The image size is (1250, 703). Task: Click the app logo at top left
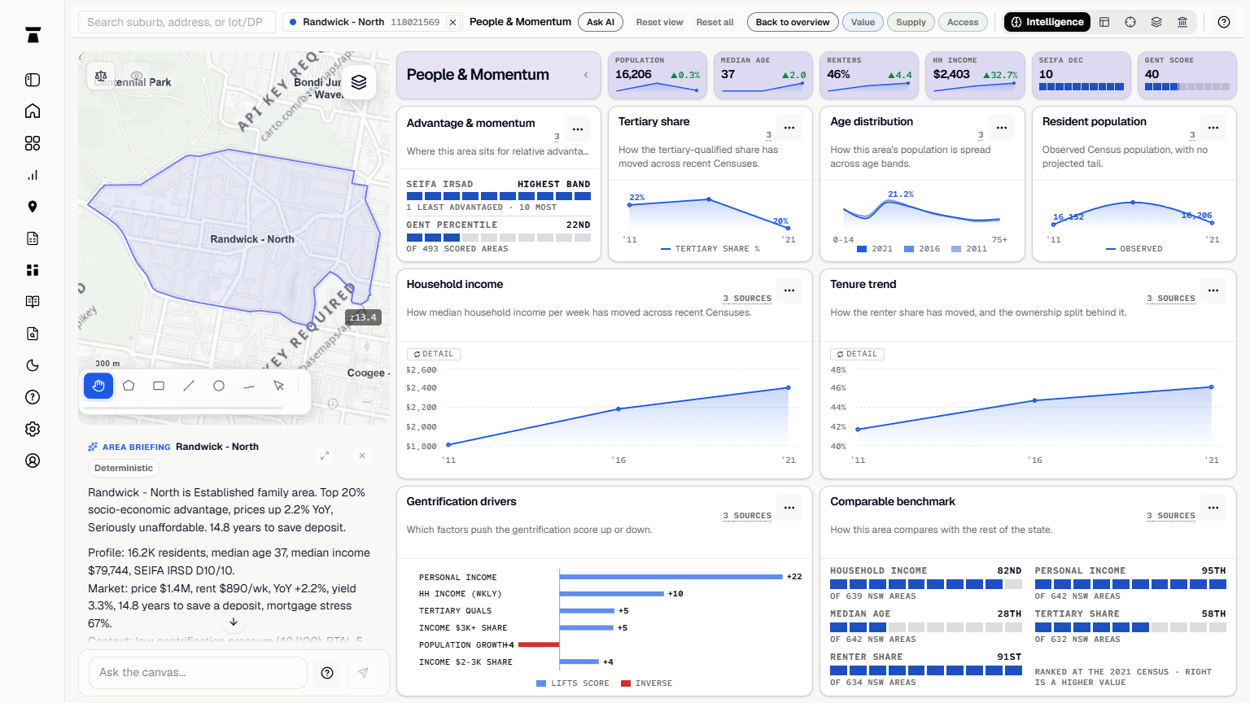[33, 35]
